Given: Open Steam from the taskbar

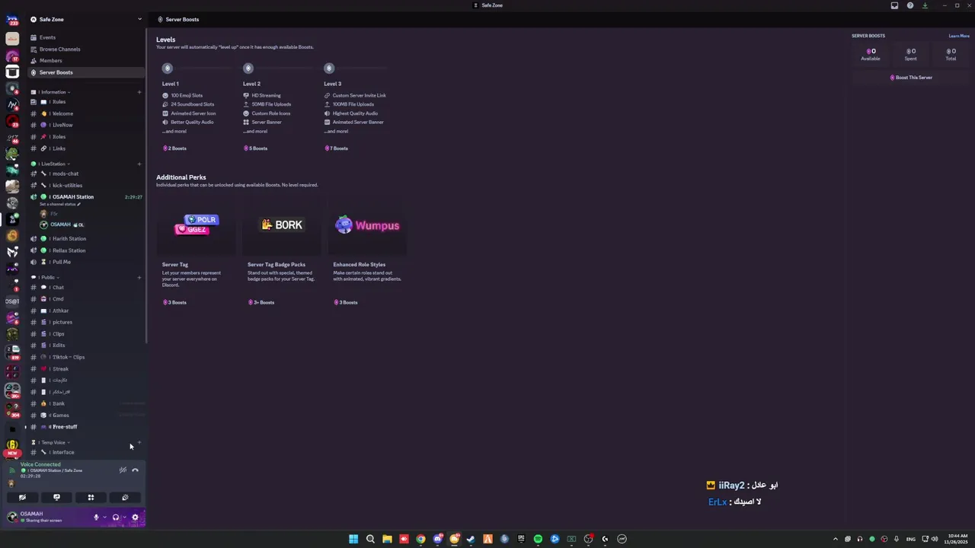Looking at the screenshot, I should pyautogui.click(x=471, y=539).
